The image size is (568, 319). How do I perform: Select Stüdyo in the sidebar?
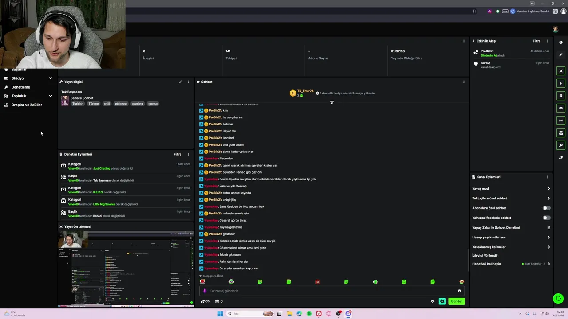17,78
